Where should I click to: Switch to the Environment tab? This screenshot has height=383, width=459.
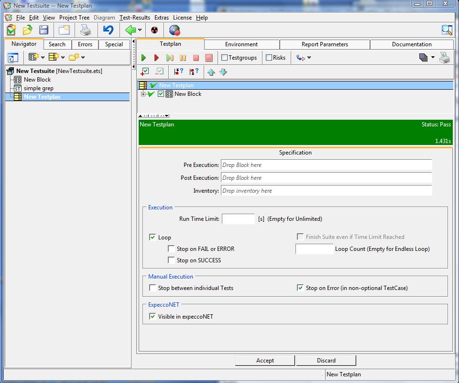click(241, 44)
